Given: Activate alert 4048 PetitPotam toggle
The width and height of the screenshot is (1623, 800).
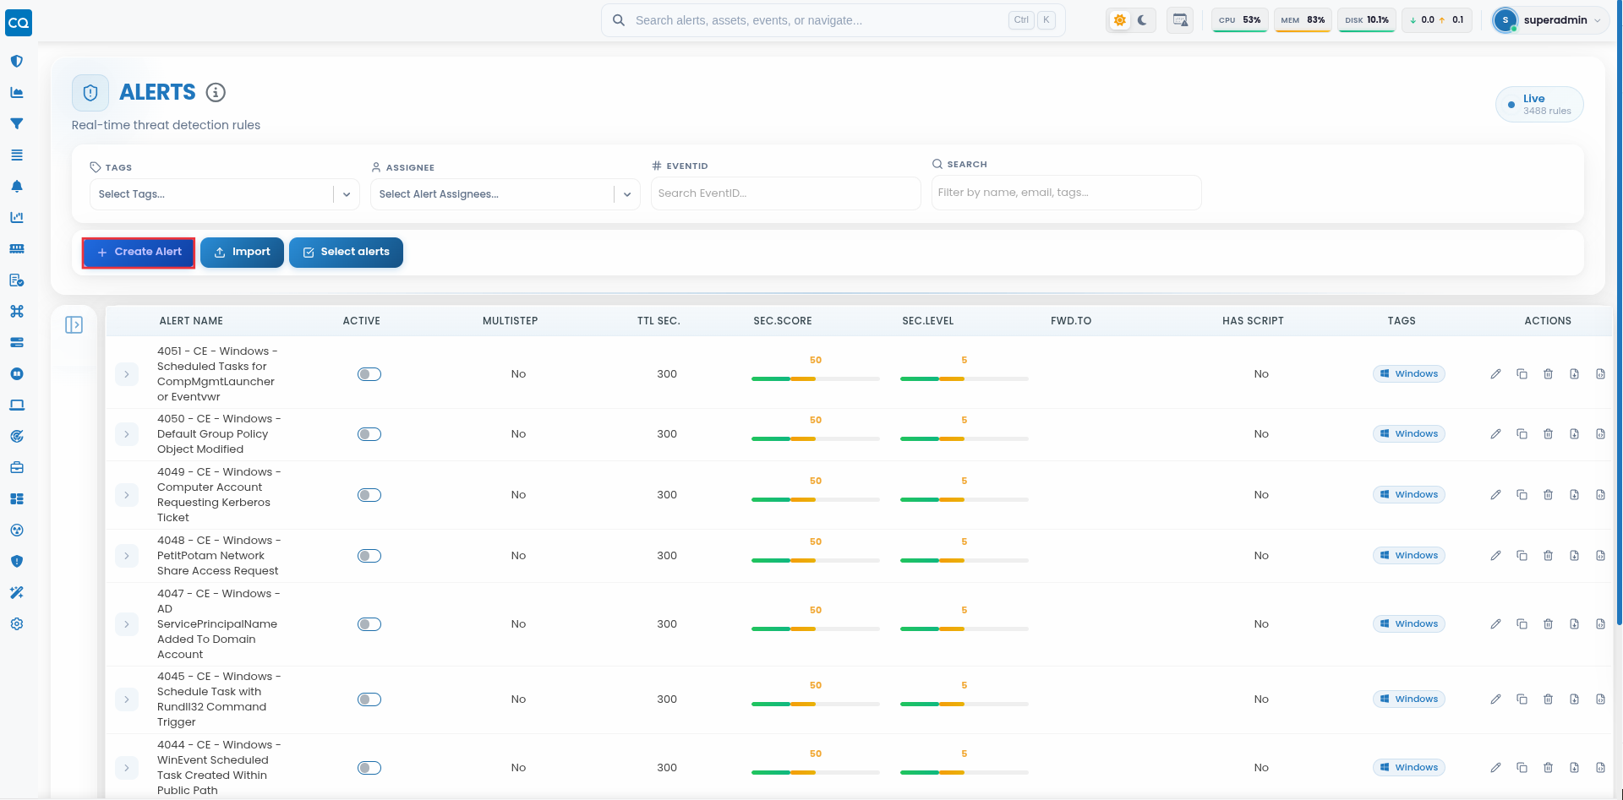Looking at the screenshot, I should point(369,556).
